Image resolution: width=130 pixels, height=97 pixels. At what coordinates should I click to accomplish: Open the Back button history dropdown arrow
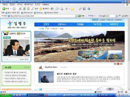click(11, 9)
